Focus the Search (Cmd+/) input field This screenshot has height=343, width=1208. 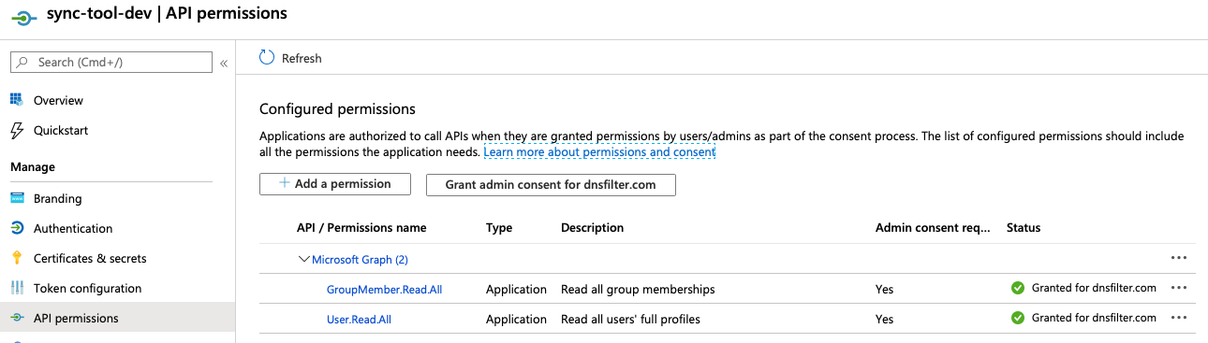click(x=111, y=62)
